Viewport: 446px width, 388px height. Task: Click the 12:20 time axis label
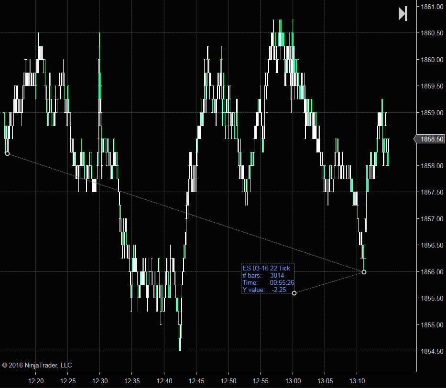[36, 381]
